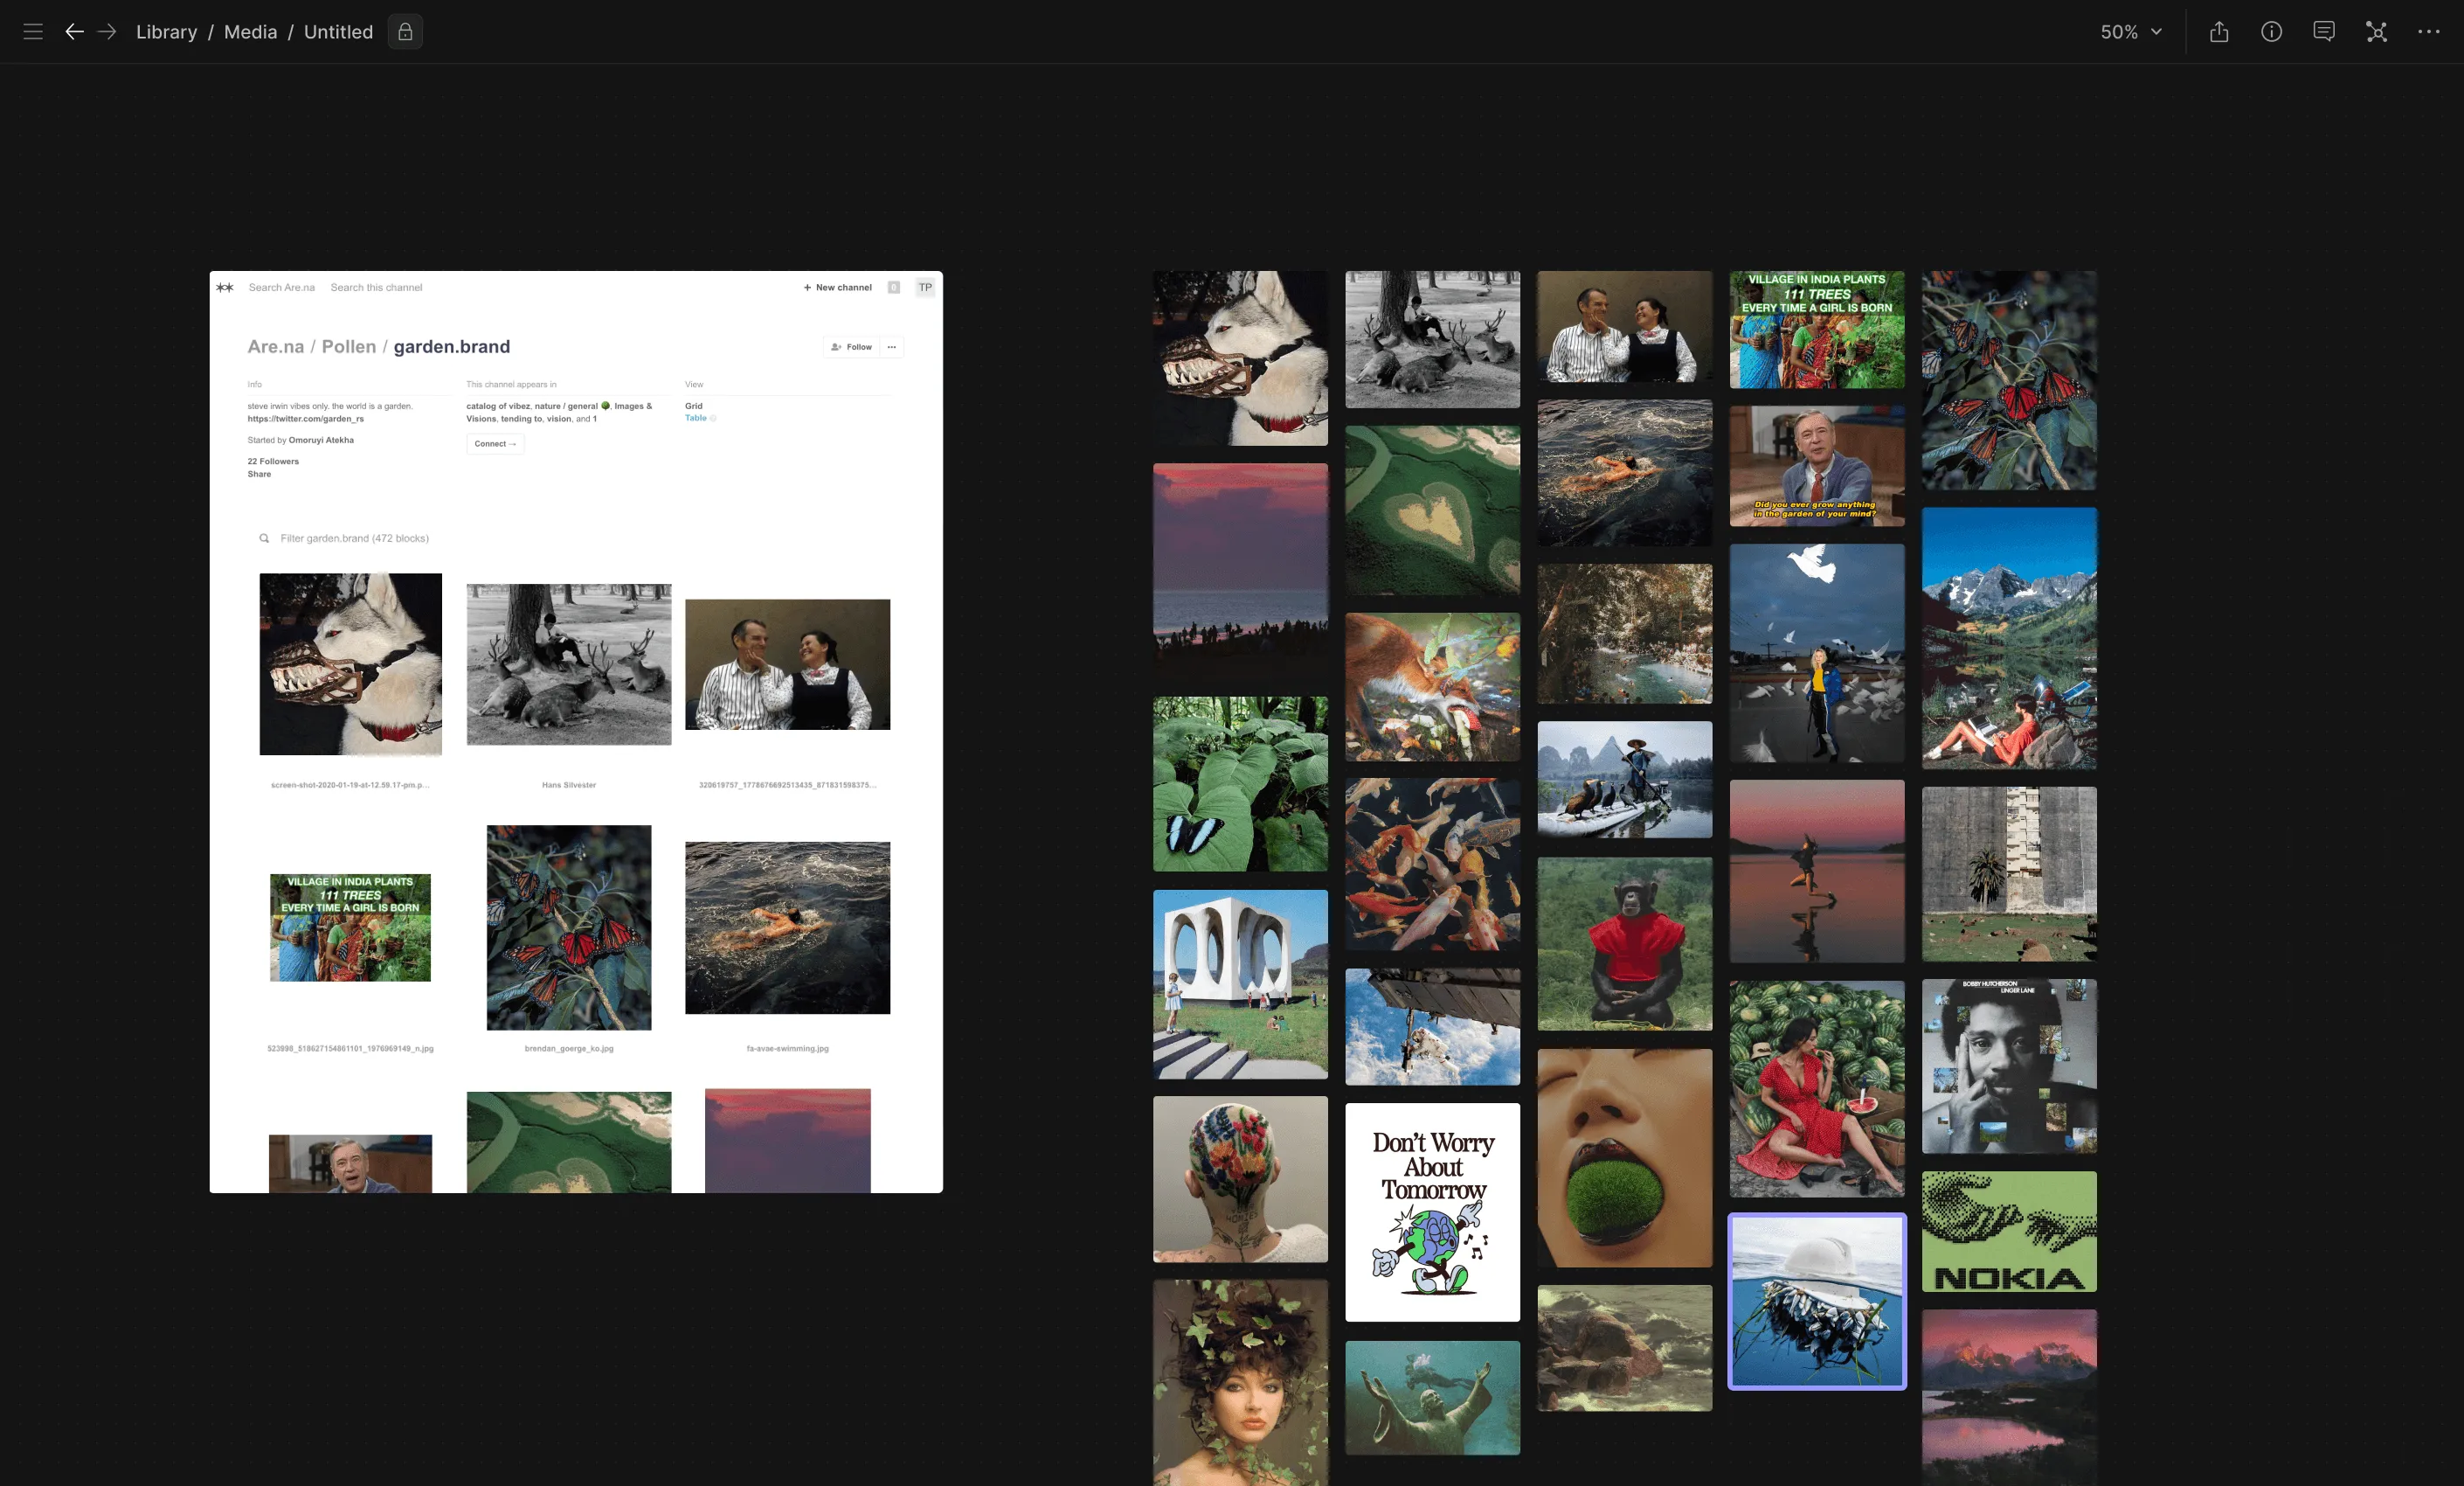
Task: Open the 50% zoom dropdown
Action: (2131, 32)
